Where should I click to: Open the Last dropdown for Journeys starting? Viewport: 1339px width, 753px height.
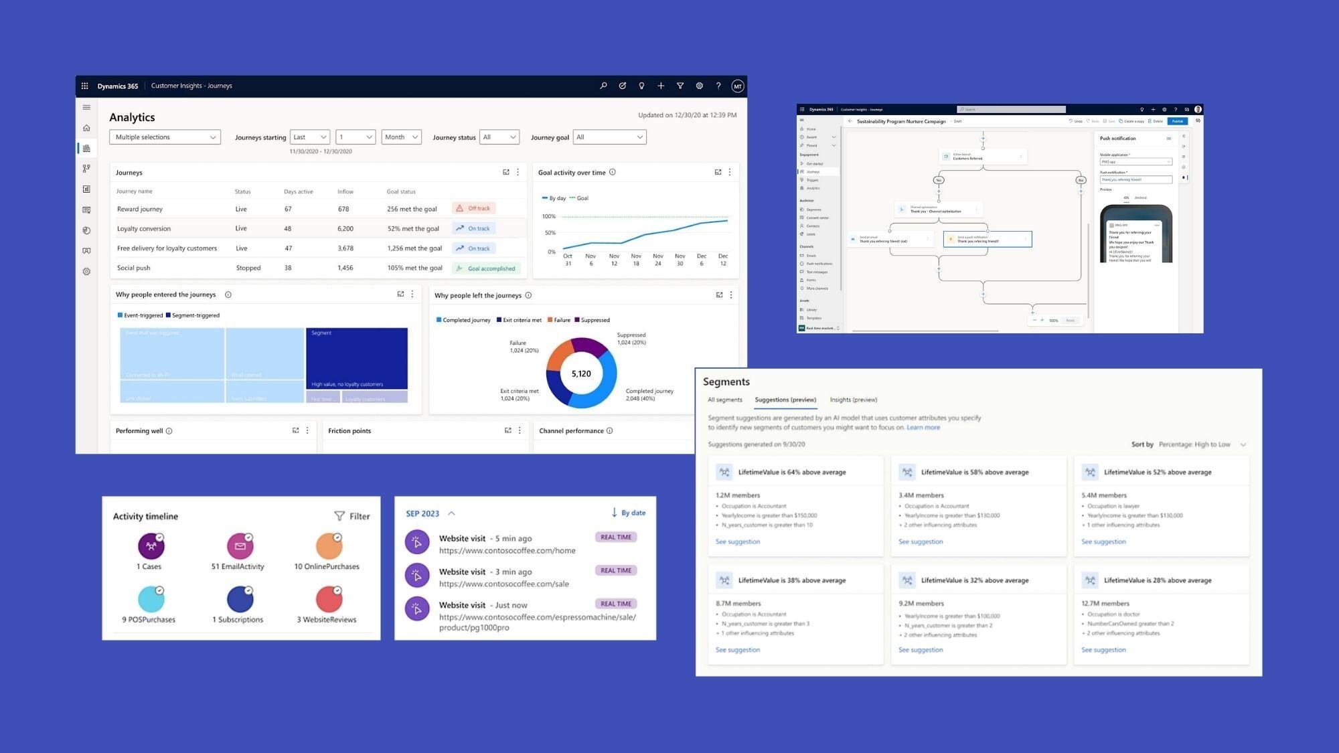click(x=310, y=137)
